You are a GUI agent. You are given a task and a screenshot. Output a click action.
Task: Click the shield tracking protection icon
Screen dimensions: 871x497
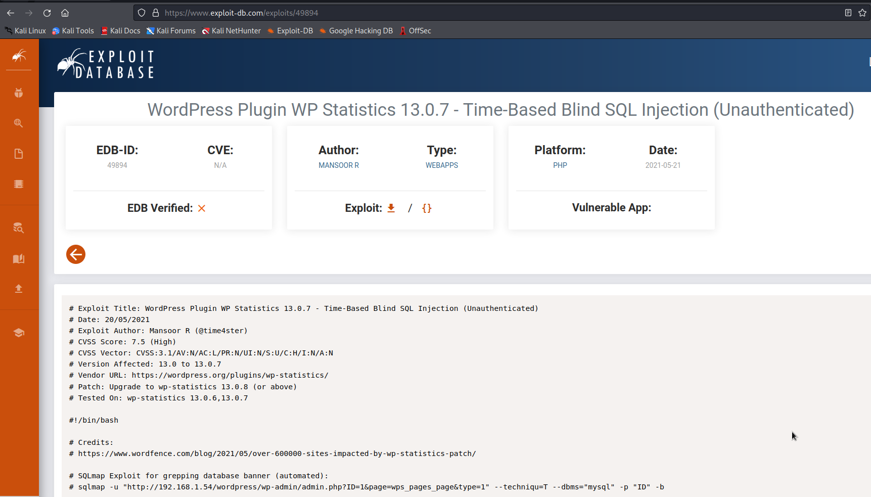pyautogui.click(x=142, y=13)
